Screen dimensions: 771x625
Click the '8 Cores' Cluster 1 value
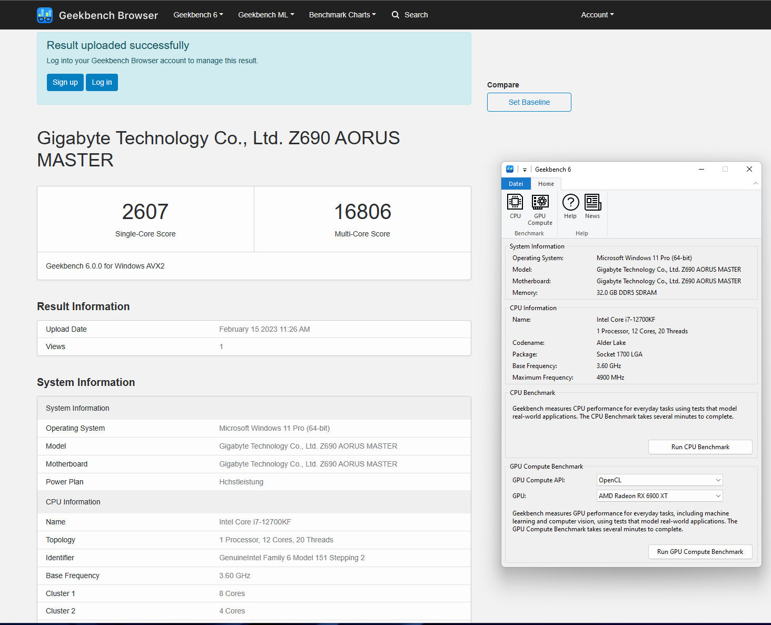(232, 593)
